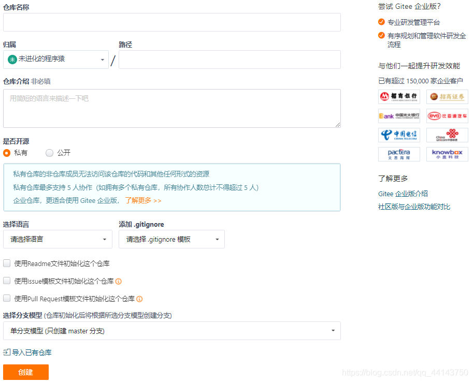Enable Readme file initialization checkbox

coord(7,263)
